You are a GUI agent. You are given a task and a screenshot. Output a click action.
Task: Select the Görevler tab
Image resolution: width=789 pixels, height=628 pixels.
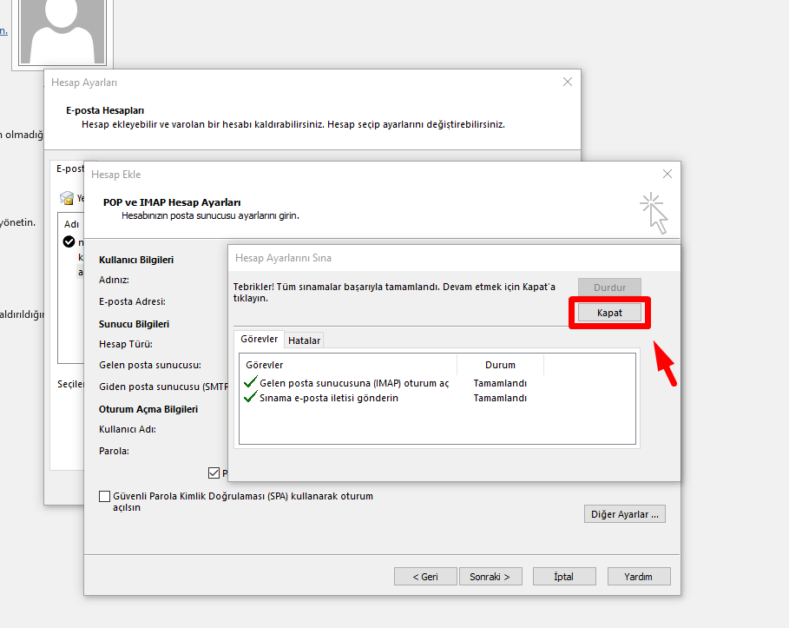(259, 340)
